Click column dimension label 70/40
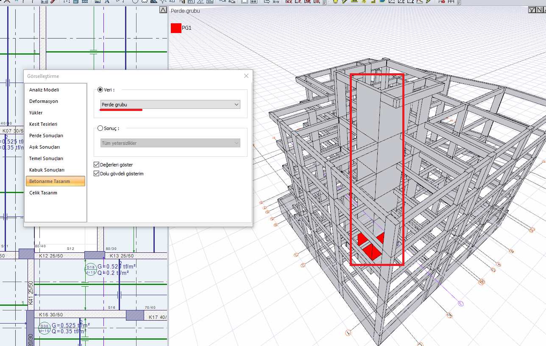This screenshot has height=346, width=546. pos(150,307)
